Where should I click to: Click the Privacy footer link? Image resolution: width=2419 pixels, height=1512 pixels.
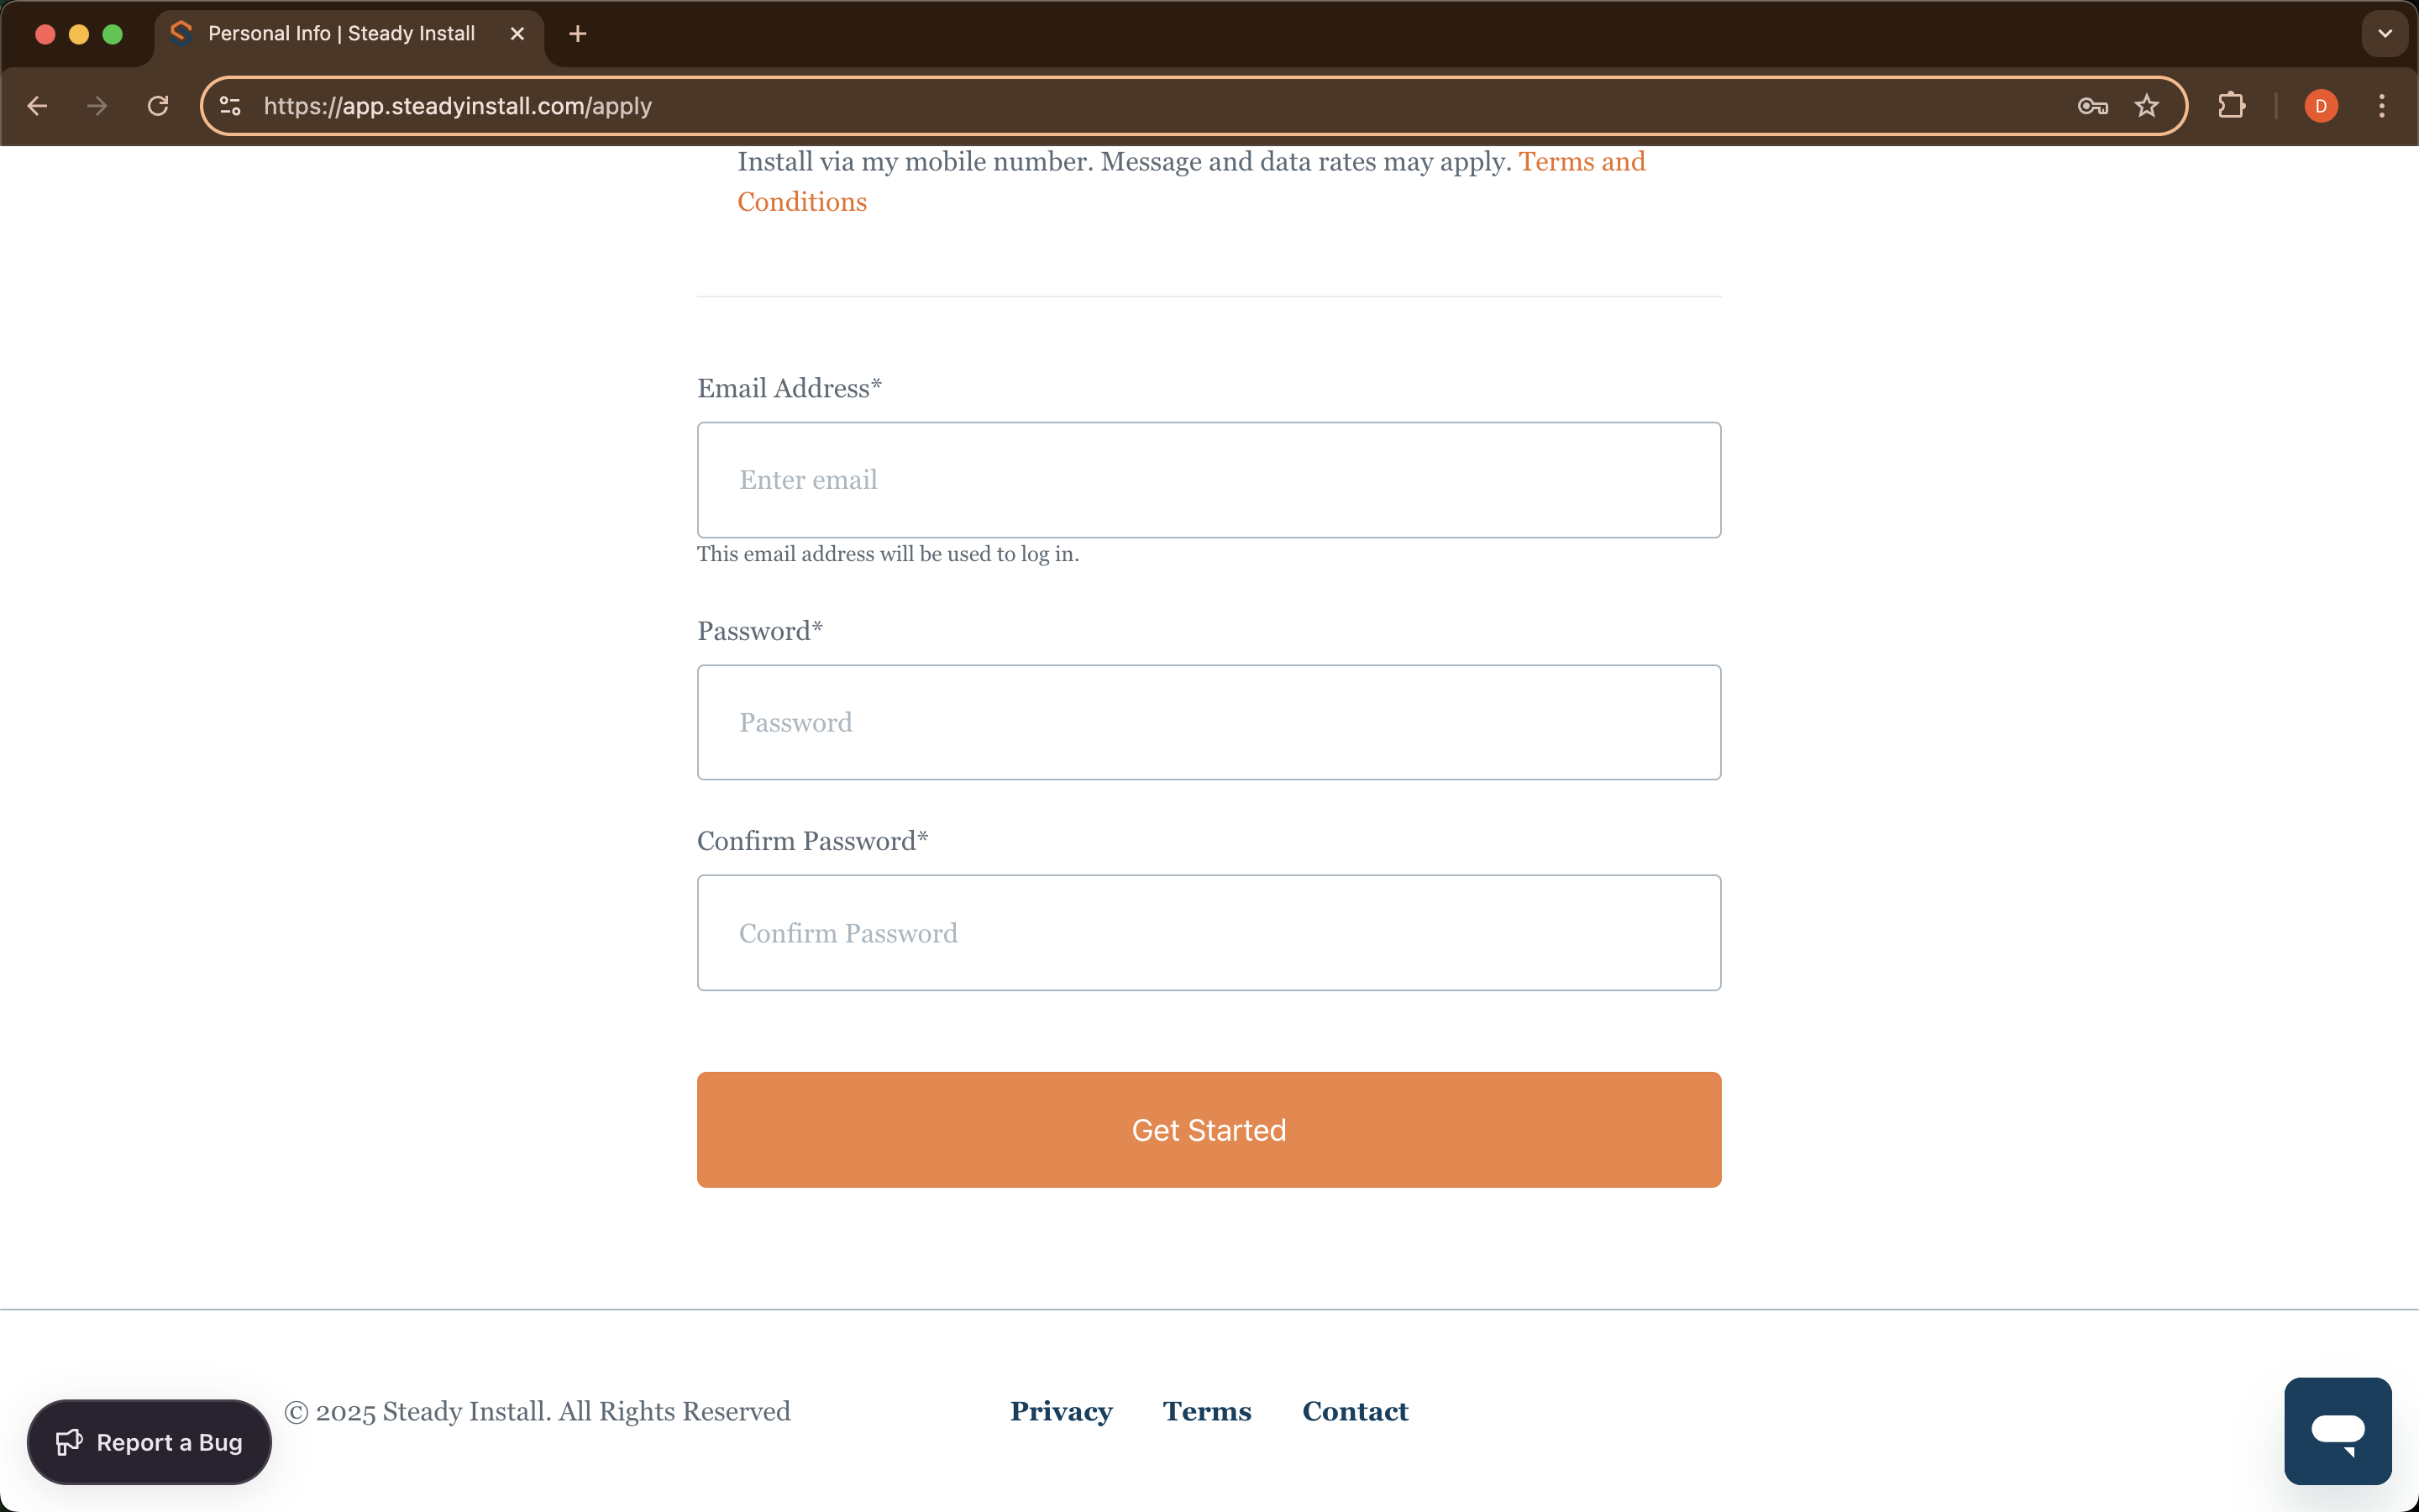coord(1061,1412)
